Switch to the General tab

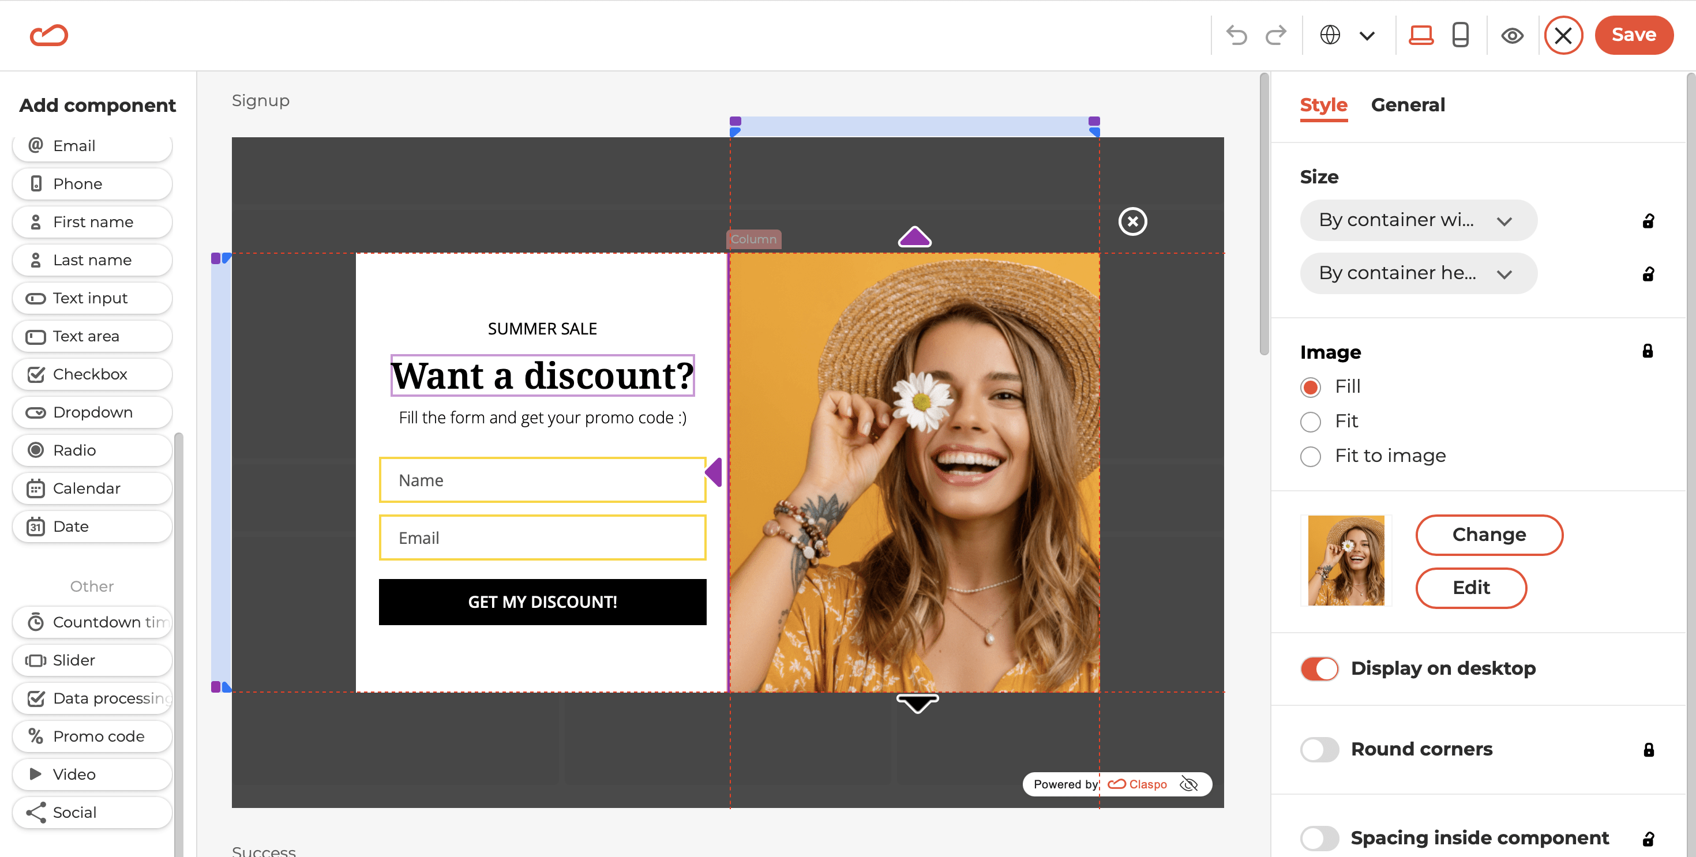pyautogui.click(x=1408, y=104)
